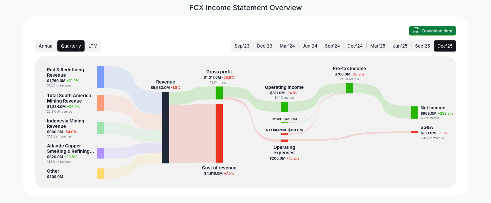
Task: Open the Mar'24 quarter view
Action: (x=287, y=46)
